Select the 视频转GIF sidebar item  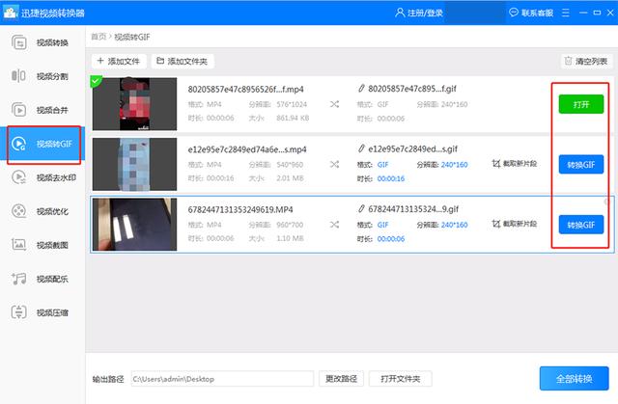(42, 144)
